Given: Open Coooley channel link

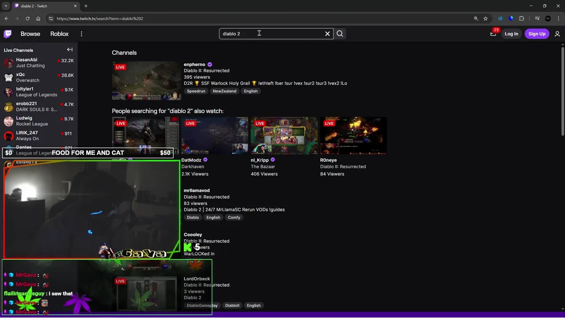Looking at the screenshot, I should pos(193,235).
